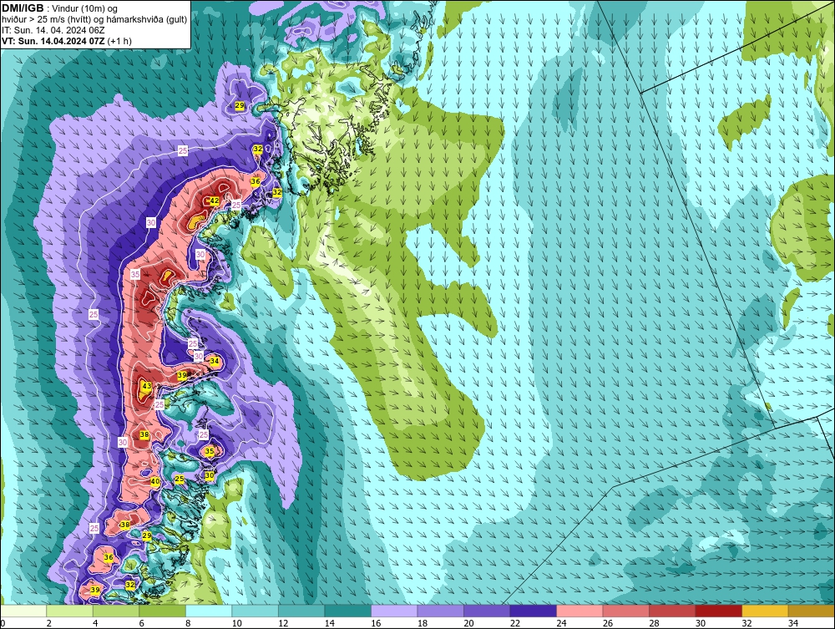Image resolution: width=835 pixels, height=629 pixels.
Task: Choose the 10–12 m/s light teal legend swatch
Action: [x=255, y=611]
